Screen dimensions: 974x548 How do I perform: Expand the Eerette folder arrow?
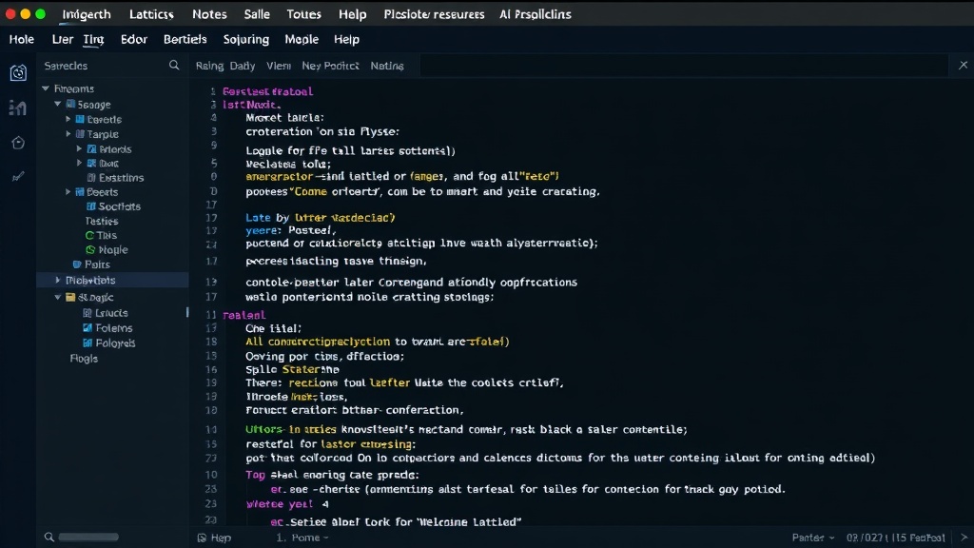click(x=68, y=119)
